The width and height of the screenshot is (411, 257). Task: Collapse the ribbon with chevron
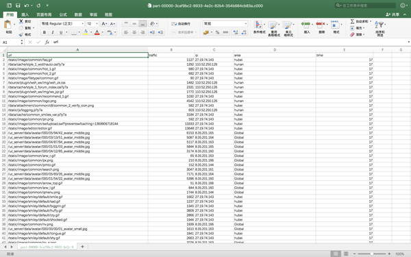[x=405, y=14]
